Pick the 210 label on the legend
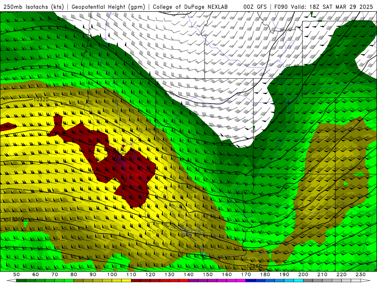 (322, 275)
